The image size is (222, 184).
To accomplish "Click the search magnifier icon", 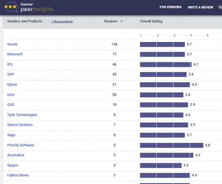I will click(220, 7).
